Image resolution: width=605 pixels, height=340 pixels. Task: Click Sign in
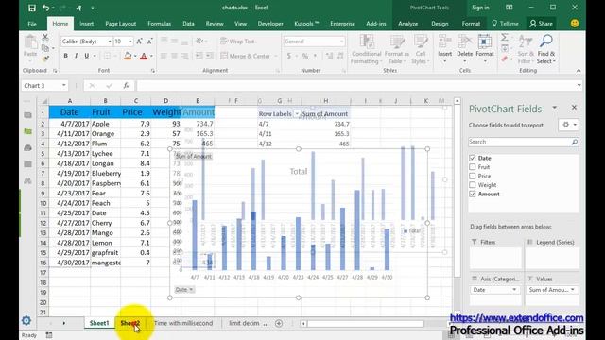[480, 8]
